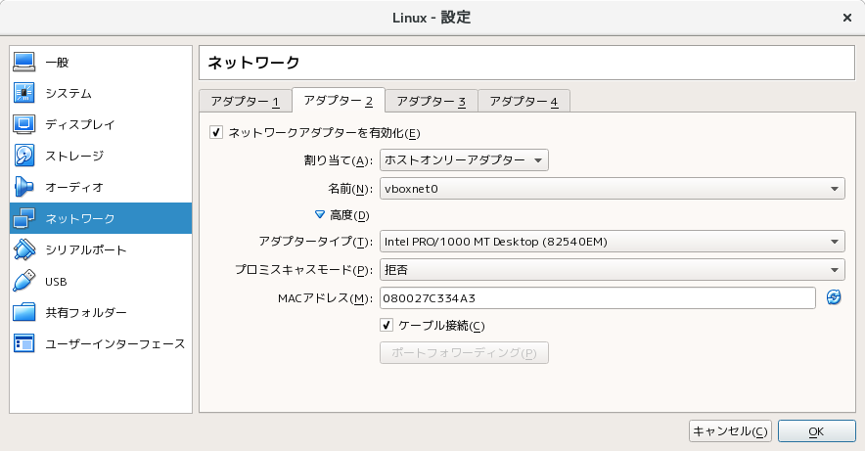Open プロミスキャスモード dropdown showing 拒否
Image resolution: width=865 pixels, height=451 pixels.
coord(613,270)
